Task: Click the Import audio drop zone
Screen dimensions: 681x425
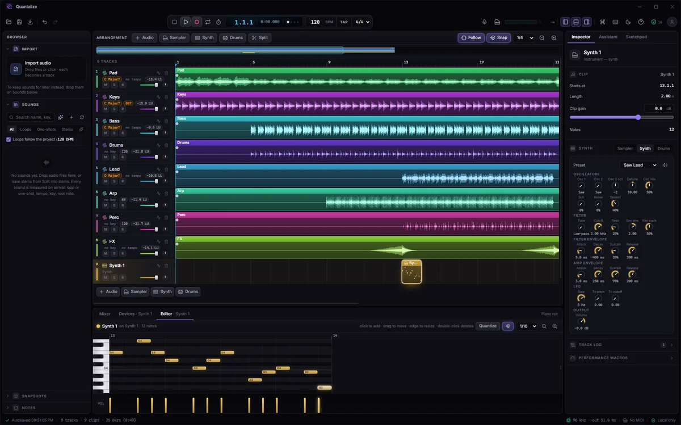Action: (x=47, y=69)
